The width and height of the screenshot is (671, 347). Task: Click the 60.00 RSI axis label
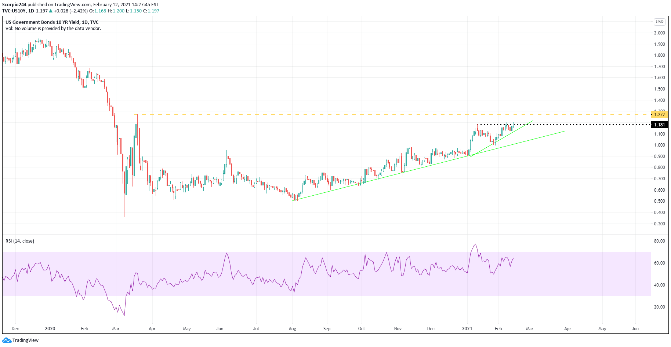660,263
